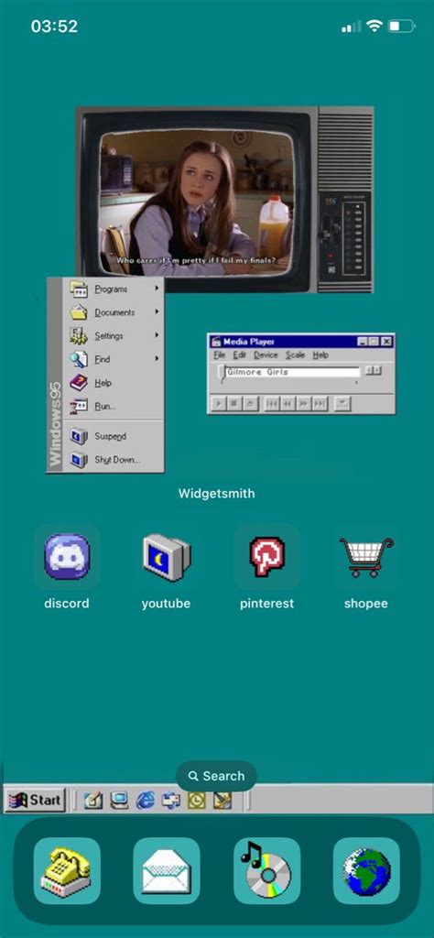Click the pencil paint icon on taskbar

point(222,800)
